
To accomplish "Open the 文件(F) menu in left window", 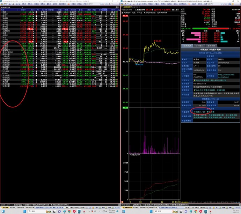I will click(x=5, y=4).
